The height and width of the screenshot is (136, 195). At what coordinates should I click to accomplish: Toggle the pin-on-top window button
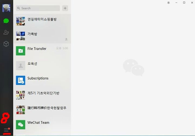[x=168, y=3]
